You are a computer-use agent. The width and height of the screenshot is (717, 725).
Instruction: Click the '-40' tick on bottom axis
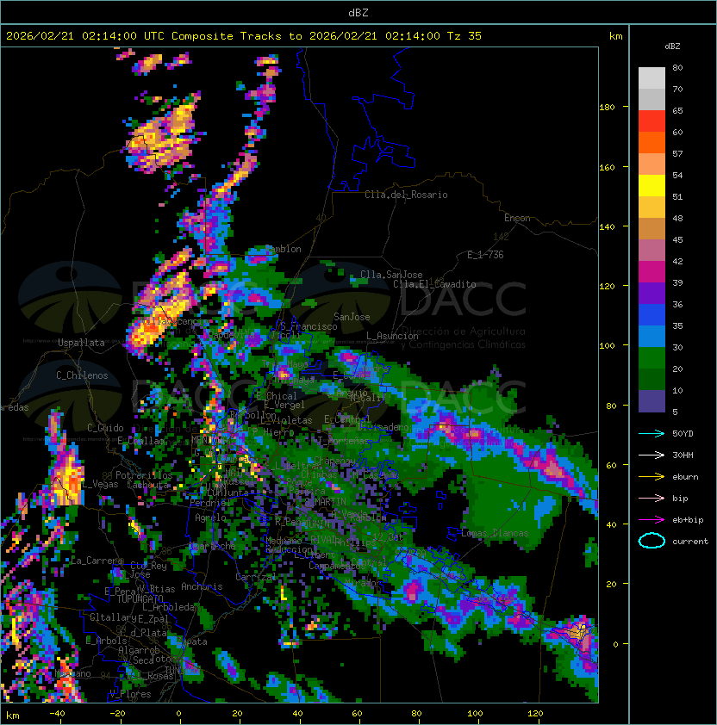[57, 714]
